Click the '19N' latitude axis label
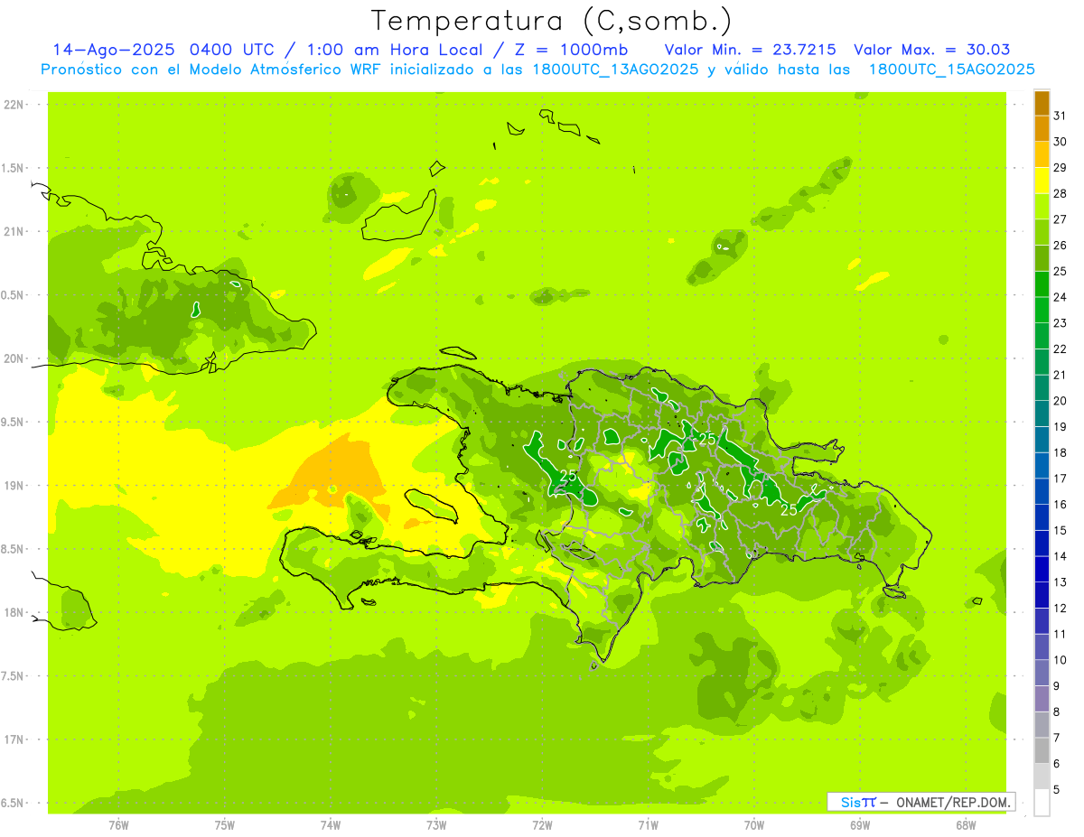1084x837 pixels. click(14, 486)
